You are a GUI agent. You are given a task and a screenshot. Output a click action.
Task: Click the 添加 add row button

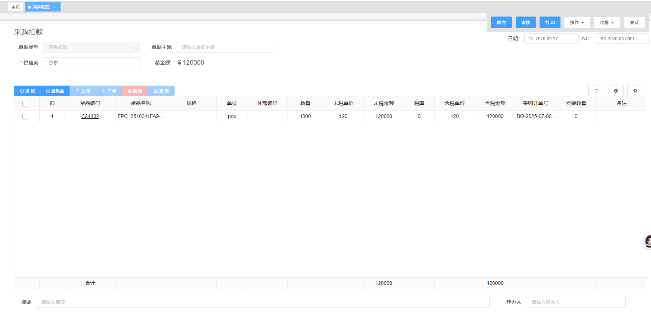(x=27, y=91)
